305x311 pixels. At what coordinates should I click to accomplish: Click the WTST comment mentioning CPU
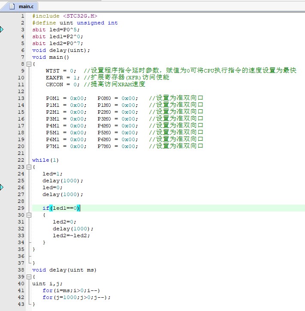click(190, 70)
